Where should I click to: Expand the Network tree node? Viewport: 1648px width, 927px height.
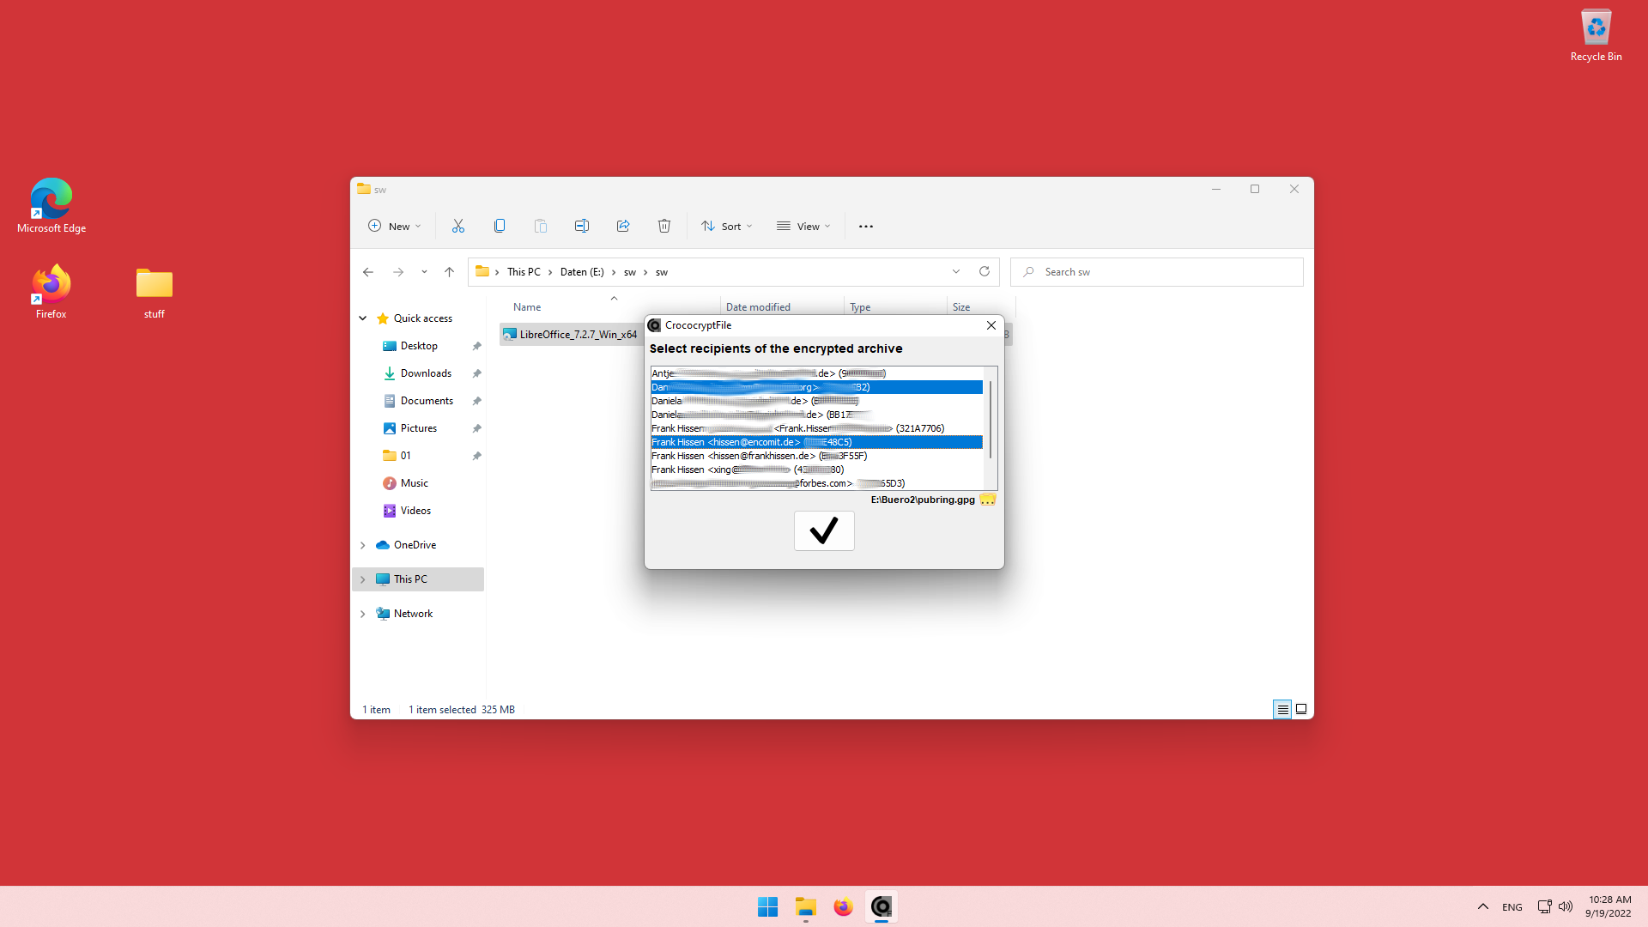[x=363, y=614]
